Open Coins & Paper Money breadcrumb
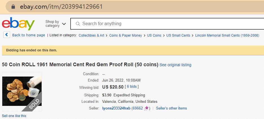The height and width of the screenshot is (119, 264). 125,35
